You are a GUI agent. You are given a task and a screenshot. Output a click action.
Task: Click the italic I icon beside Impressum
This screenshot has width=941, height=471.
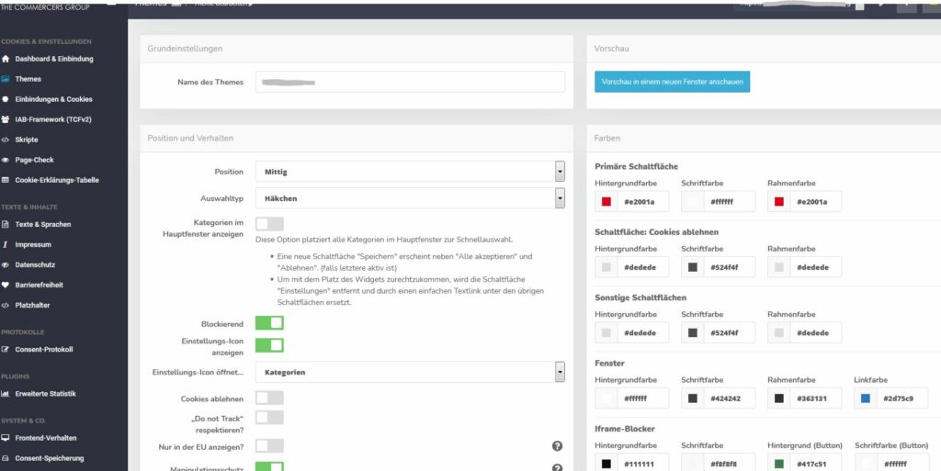coord(6,244)
